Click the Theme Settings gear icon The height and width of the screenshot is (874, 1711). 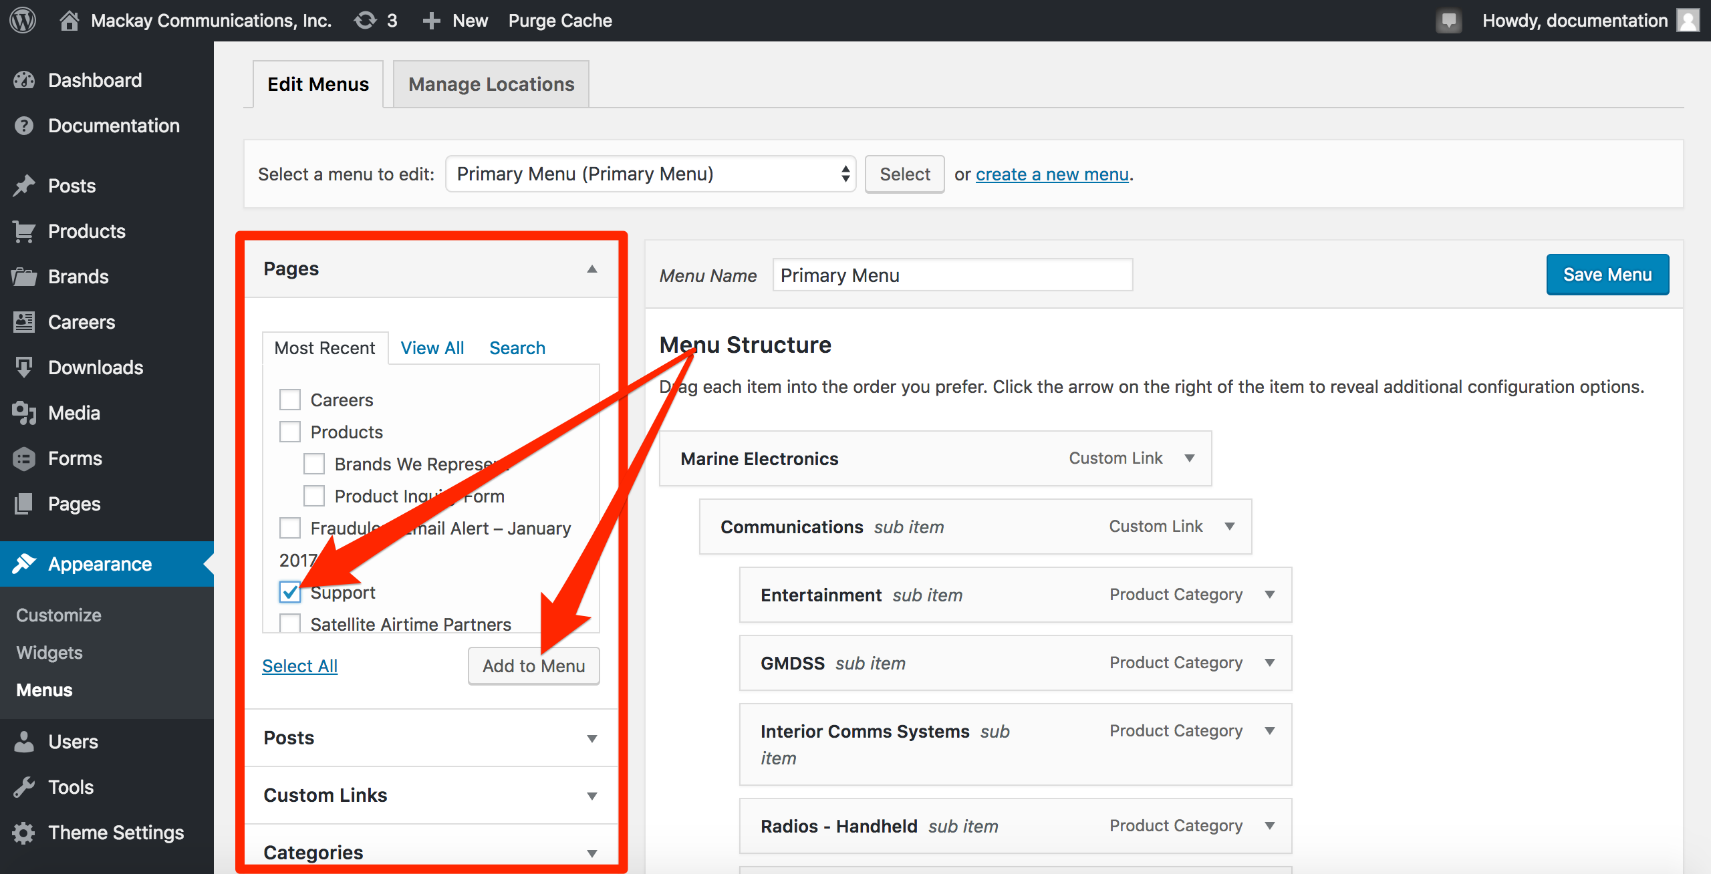click(24, 833)
